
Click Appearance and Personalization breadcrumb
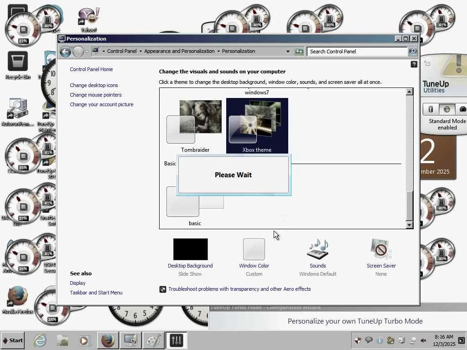(x=179, y=51)
